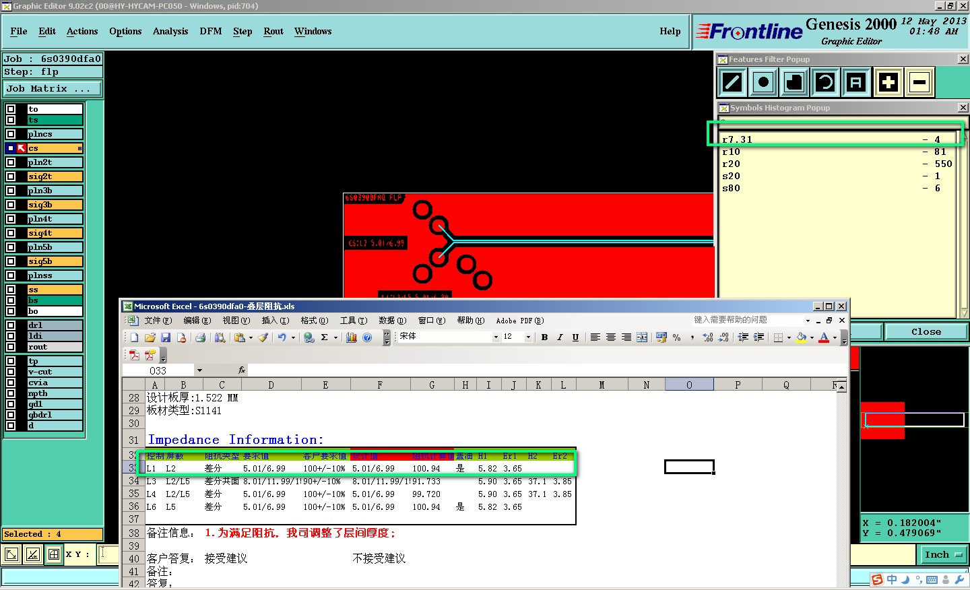Screen dimensions: 970x590
Task: Toggle the checkbox beside layer v-cut
Action: (11, 372)
